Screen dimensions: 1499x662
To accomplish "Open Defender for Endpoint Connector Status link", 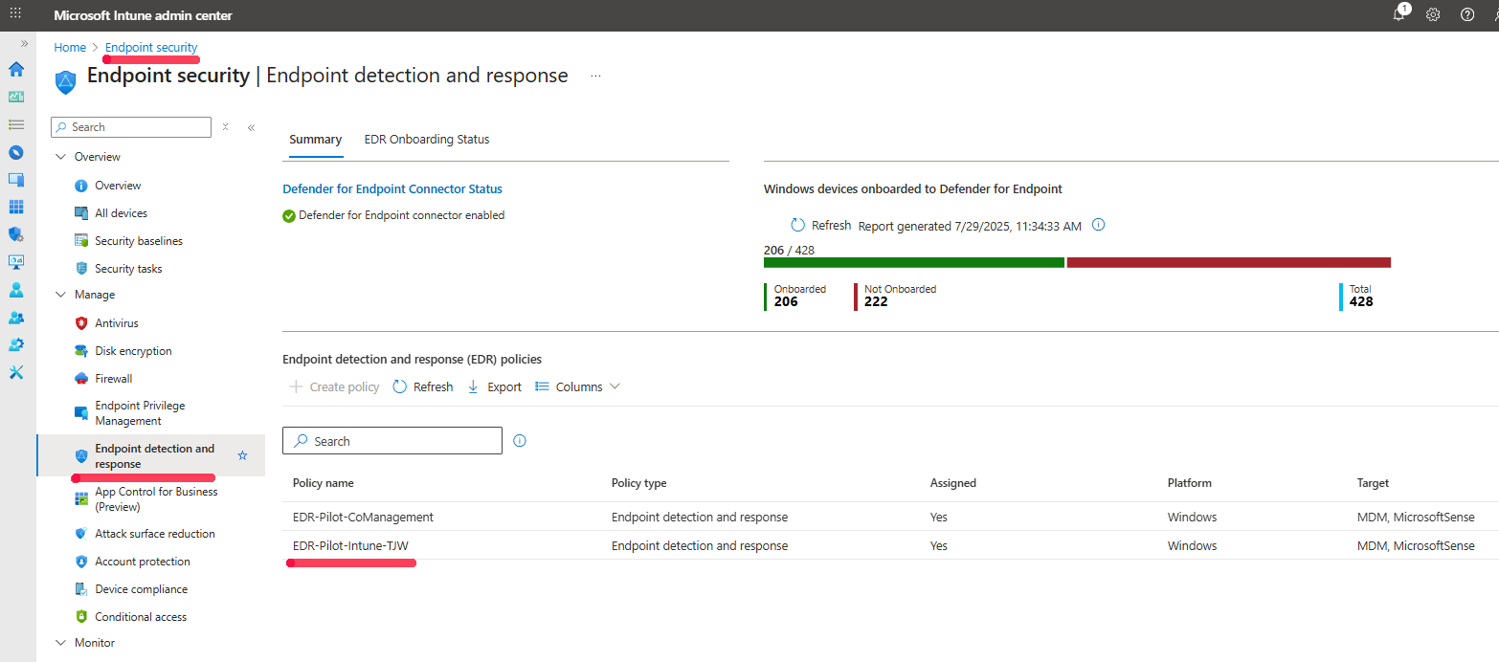I will coord(392,189).
